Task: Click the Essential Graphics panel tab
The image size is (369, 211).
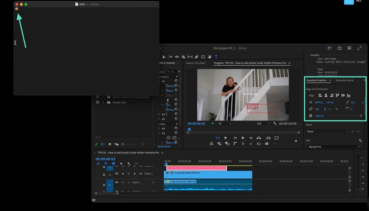Action: click(x=317, y=80)
